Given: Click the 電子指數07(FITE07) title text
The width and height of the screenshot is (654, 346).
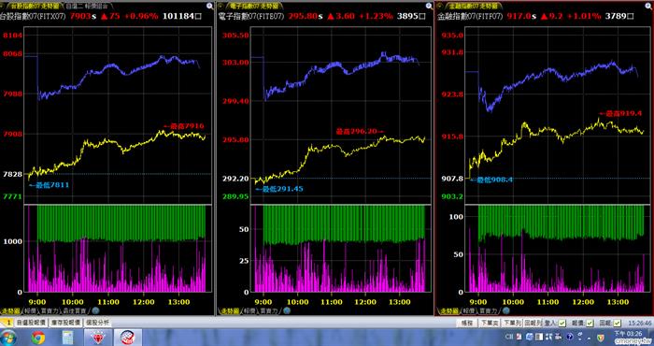Looking at the screenshot, I should tap(252, 16).
